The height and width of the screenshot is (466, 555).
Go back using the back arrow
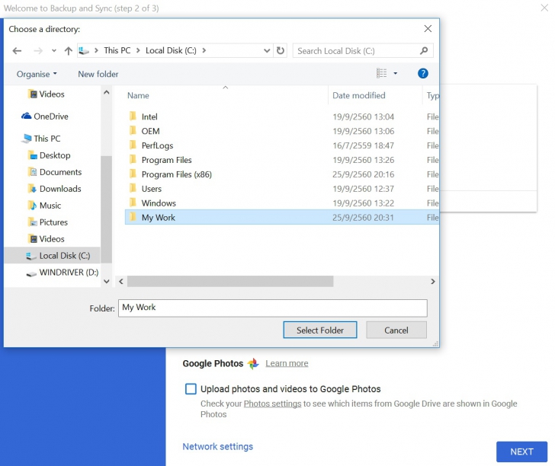[17, 51]
